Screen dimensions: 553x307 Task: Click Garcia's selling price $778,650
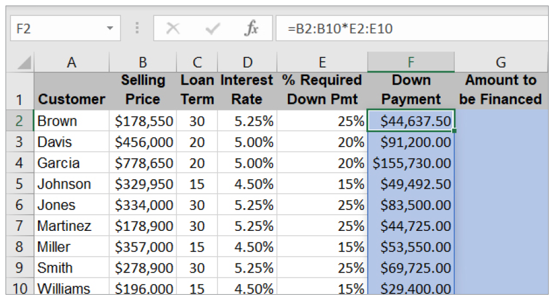143,163
